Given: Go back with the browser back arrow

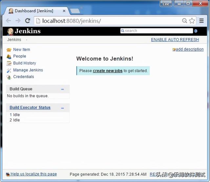Looking at the screenshot, I should (9, 21).
